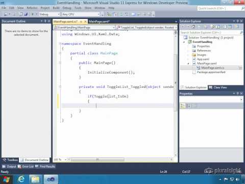Image resolution: width=245 pixels, height=184 pixels.
Task: Toggle auto-hide pin on Document Outline panel
Action: coord(45,21)
